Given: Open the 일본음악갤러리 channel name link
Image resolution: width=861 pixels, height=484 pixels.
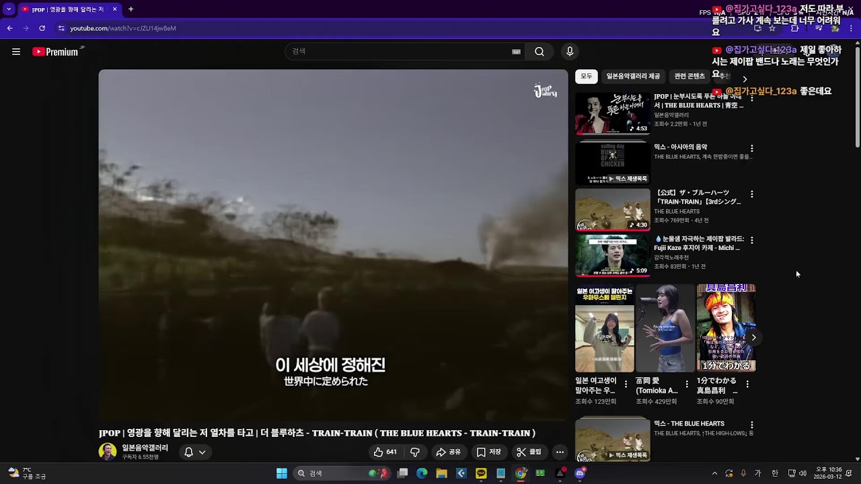Looking at the screenshot, I should tap(145, 448).
